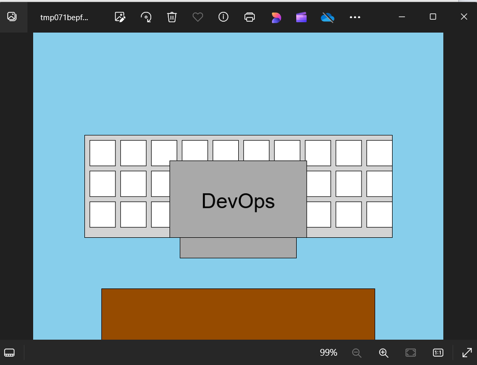Screen dimensions: 477x365
Task: Show file information
Action: (x=223, y=17)
